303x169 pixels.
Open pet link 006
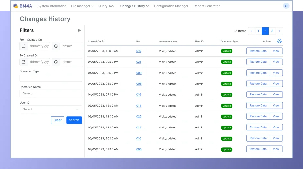(139, 149)
